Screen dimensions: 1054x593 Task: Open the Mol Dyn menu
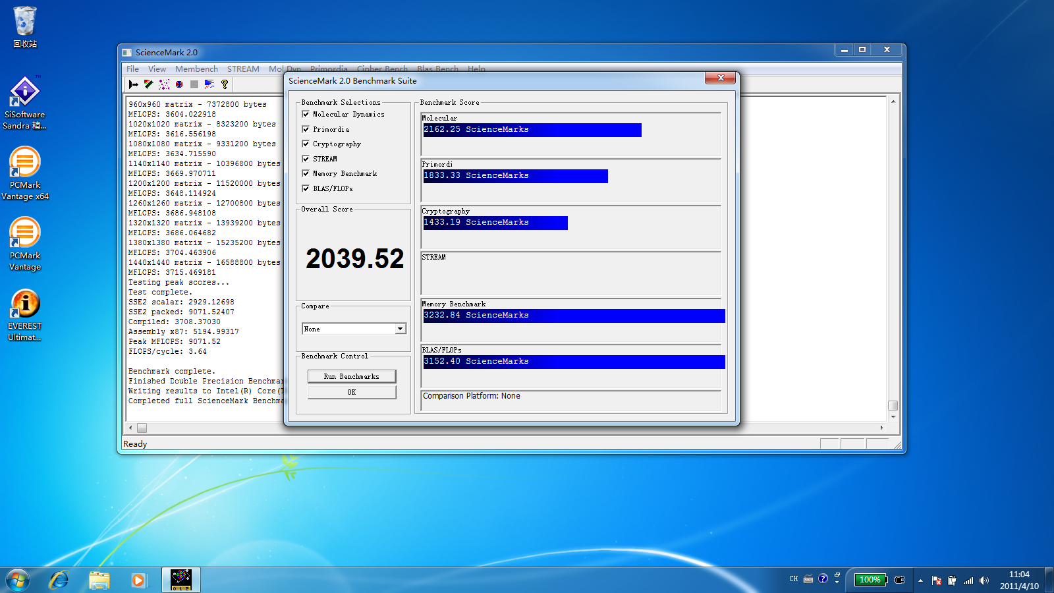click(285, 69)
